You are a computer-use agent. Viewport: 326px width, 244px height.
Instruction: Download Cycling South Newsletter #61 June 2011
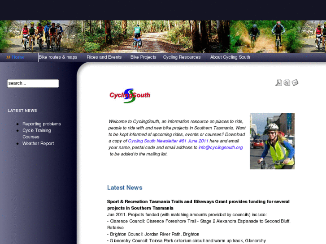168,141
